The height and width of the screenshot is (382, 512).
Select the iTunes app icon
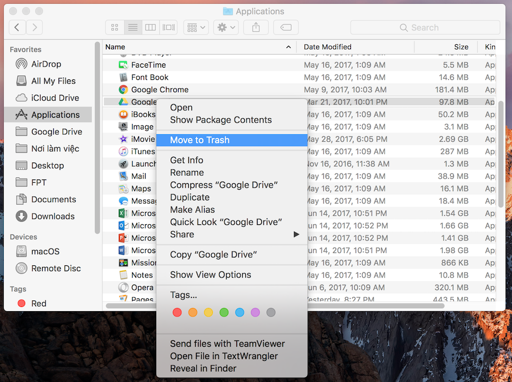(123, 152)
